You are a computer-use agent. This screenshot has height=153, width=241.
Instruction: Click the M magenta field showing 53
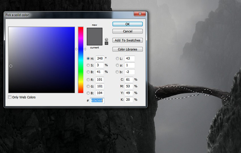[129, 86]
